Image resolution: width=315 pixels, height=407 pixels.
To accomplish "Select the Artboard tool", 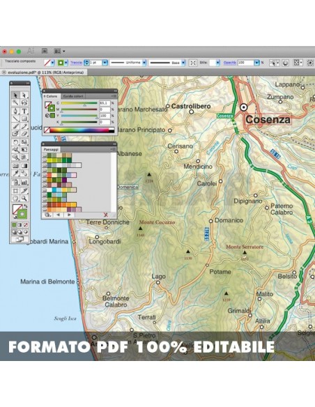I will pos(15,191).
